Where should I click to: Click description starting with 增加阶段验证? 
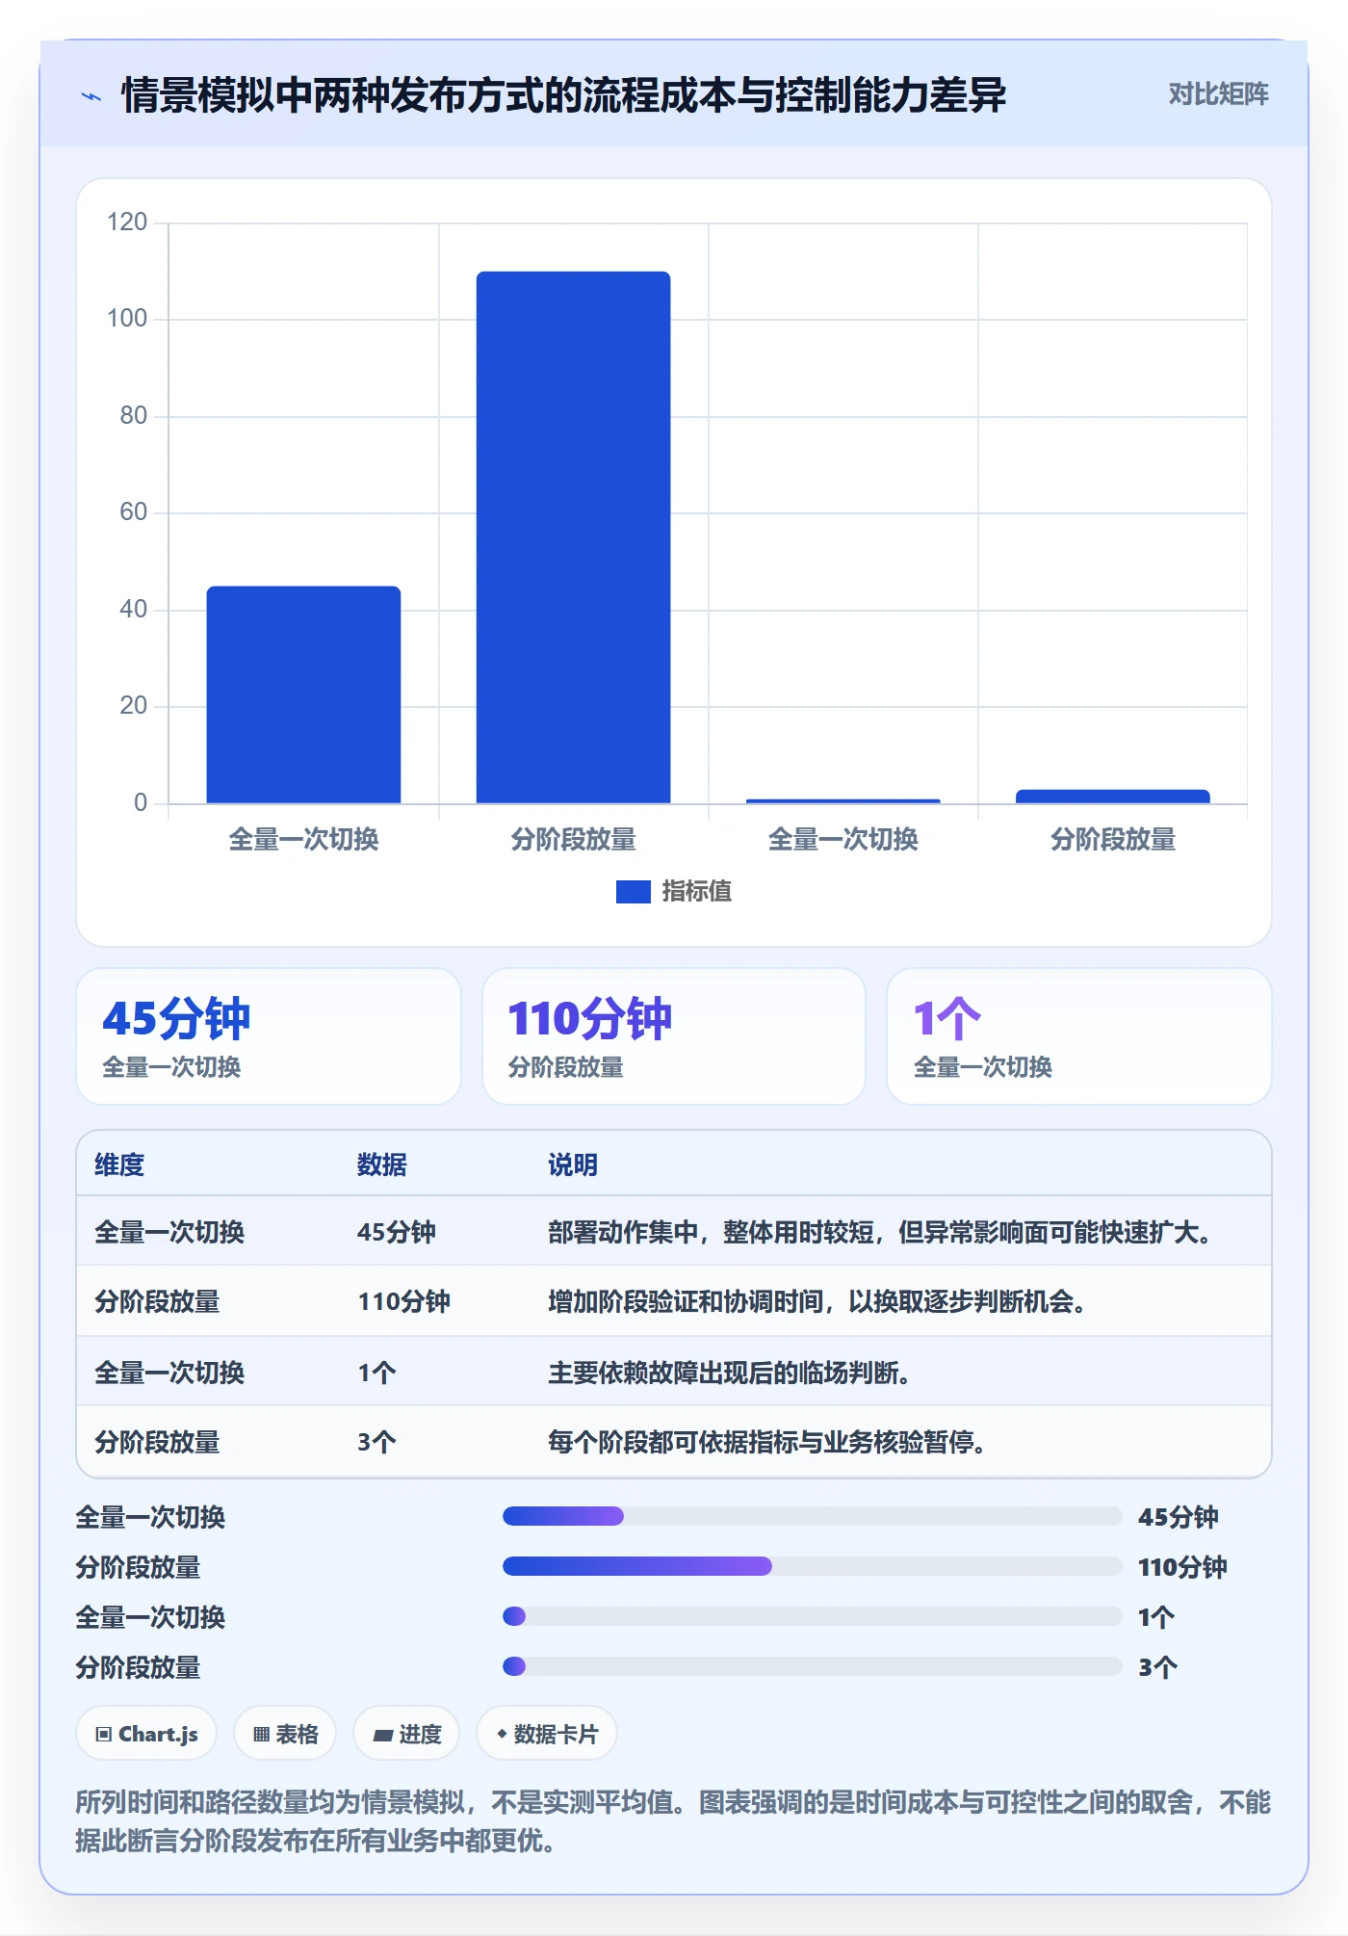click(x=817, y=1302)
